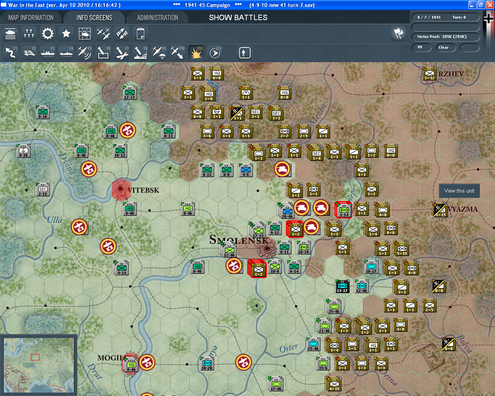Select the 3=15 unit at Vyazma
Image resolution: width=495 pixels, height=396 pixels.
point(440,210)
